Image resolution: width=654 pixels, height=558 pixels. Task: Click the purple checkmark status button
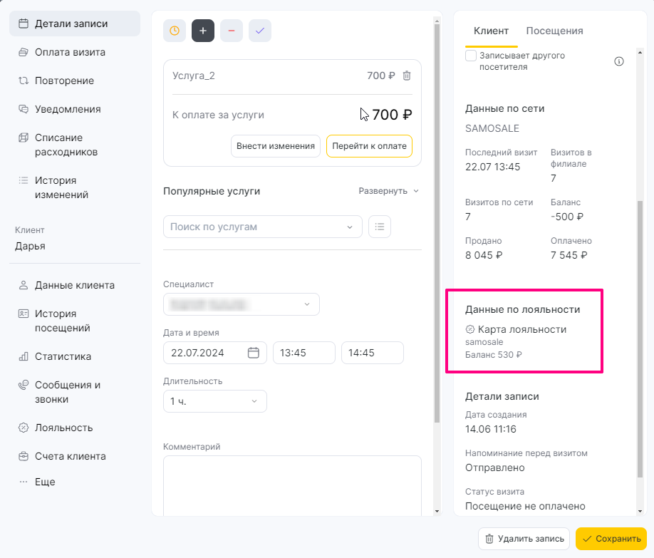[x=260, y=31]
